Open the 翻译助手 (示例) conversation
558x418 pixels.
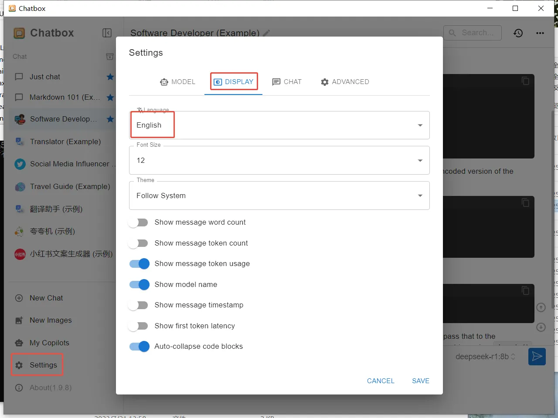point(63,209)
